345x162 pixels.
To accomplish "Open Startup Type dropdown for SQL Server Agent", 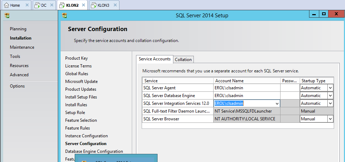I will click(330, 88).
